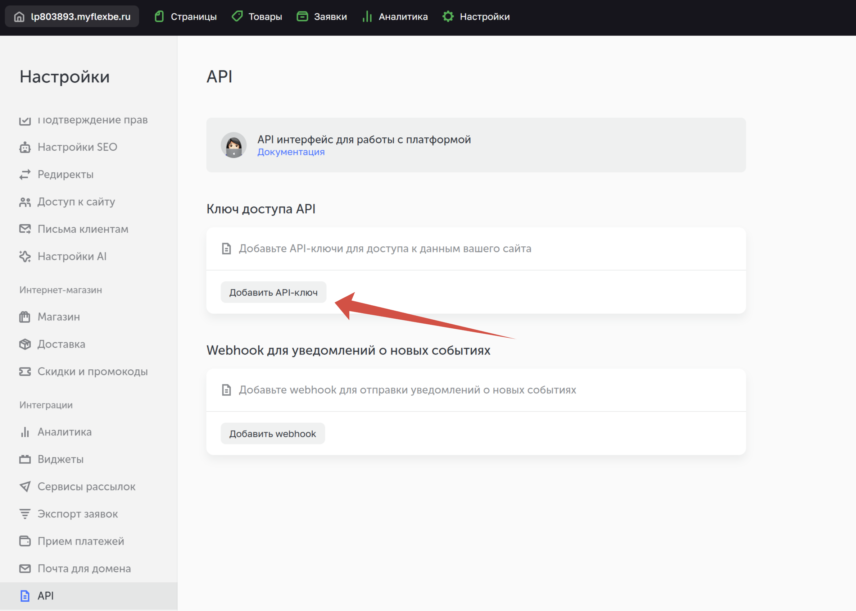Click the sparkle icon for Настройки AI
The width and height of the screenshot is (856, 611).
[25, 256]
